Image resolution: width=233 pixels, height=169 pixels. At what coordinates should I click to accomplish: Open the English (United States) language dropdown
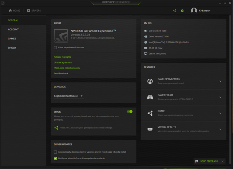pyautogui.click(x=69, y=96)
